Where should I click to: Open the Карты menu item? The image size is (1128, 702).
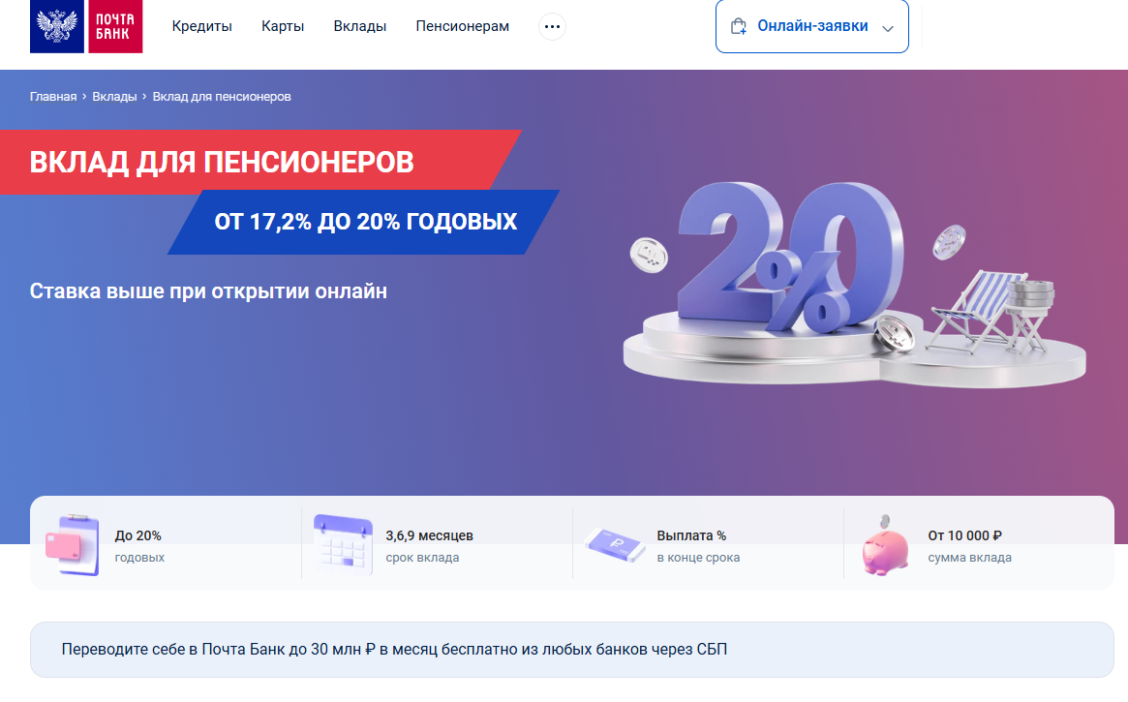coord(283,26)
